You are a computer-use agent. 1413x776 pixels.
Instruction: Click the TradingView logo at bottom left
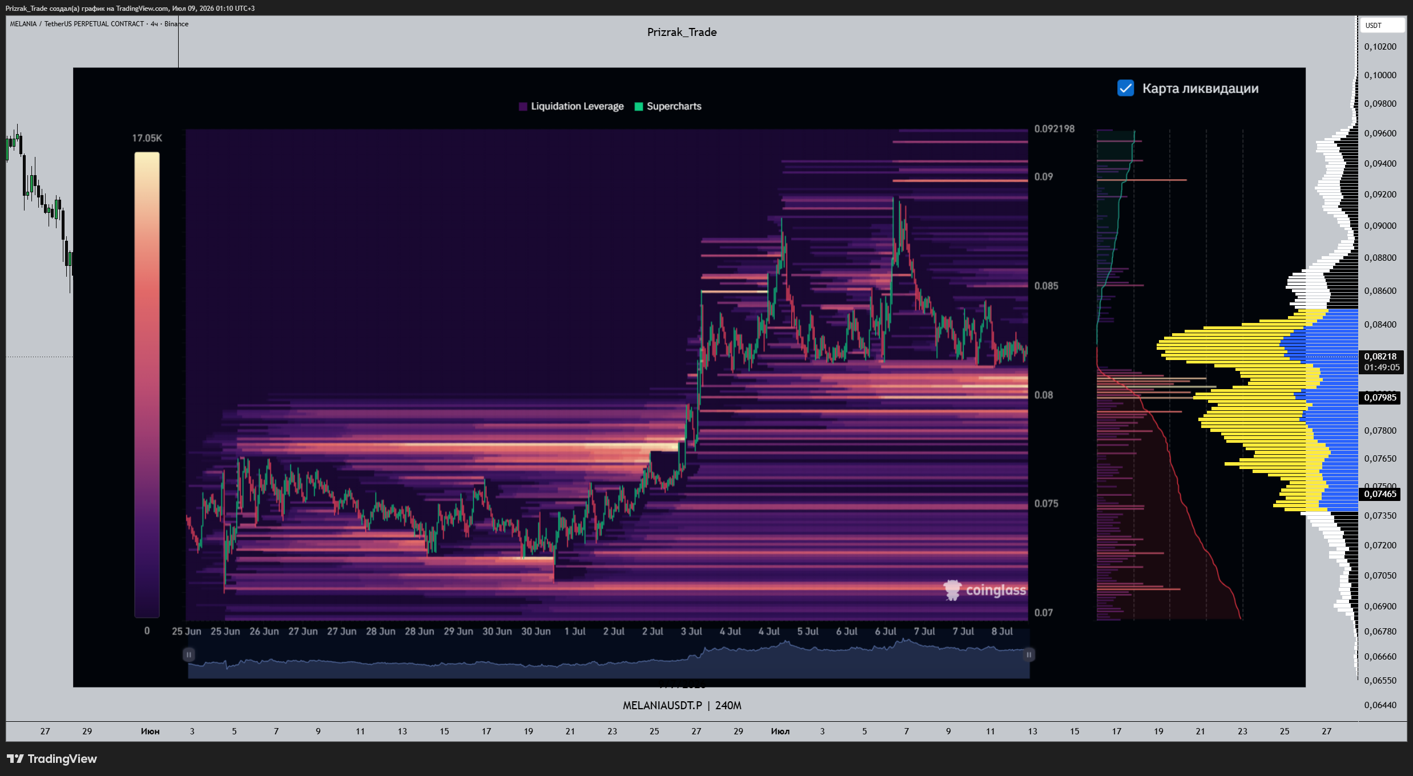click(52, 759)
